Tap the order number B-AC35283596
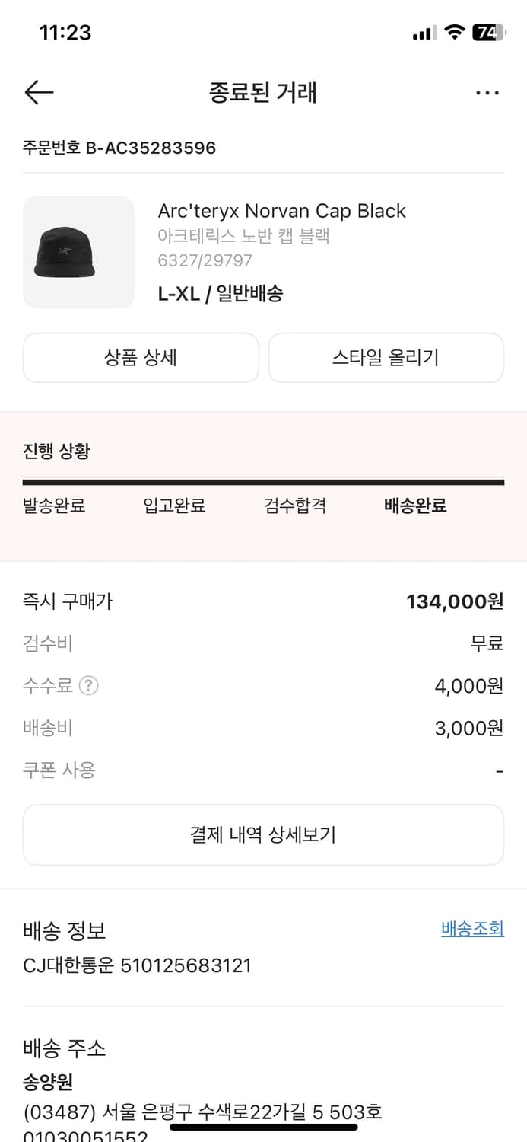This screenshot has width=527, height=1142. pos(119,148)
